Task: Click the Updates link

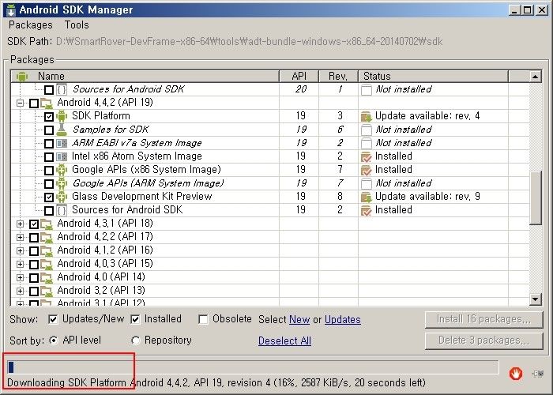Action: [x=343, y=319]
